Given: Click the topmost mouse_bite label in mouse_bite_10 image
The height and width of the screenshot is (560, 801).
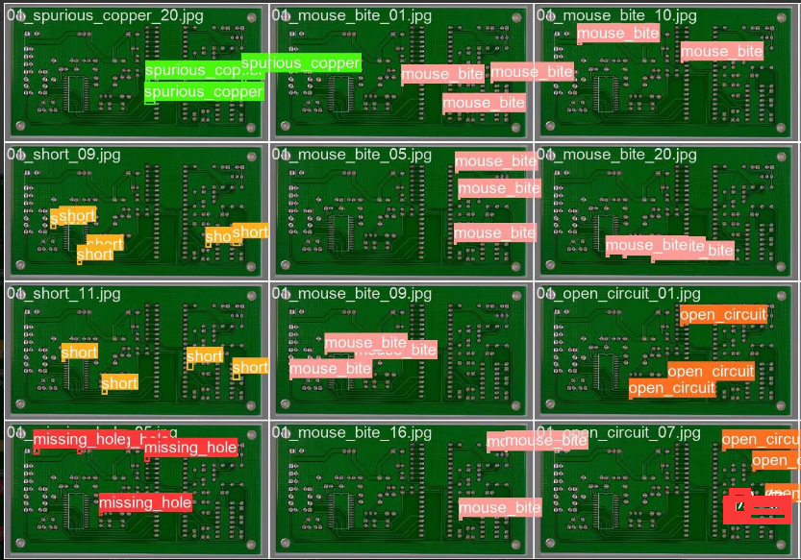Looking at the screenshot, I should [618, 34].
